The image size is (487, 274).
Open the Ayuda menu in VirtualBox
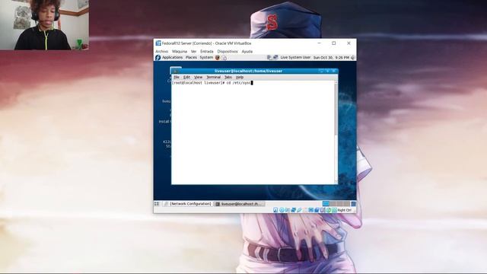pyautogui.click(x=247, y=51)
